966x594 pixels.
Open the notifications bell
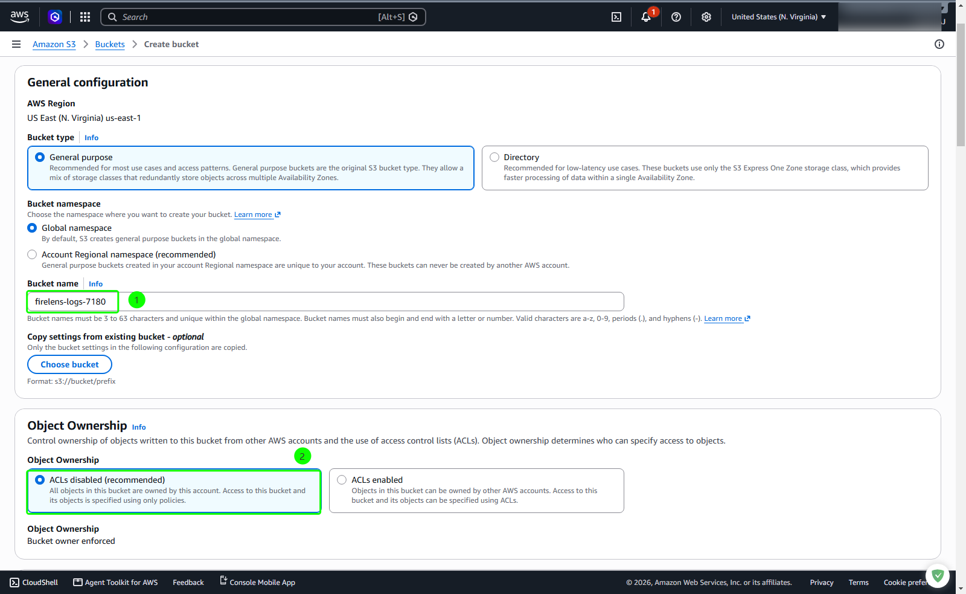tap(646, 17)
